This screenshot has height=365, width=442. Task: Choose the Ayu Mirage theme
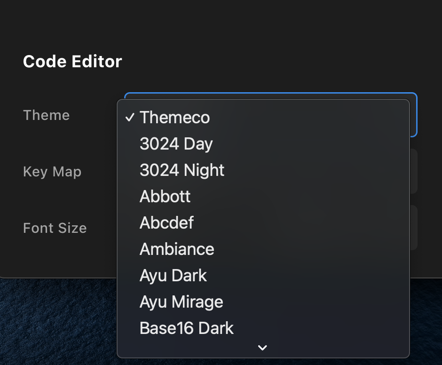[181, 302]
